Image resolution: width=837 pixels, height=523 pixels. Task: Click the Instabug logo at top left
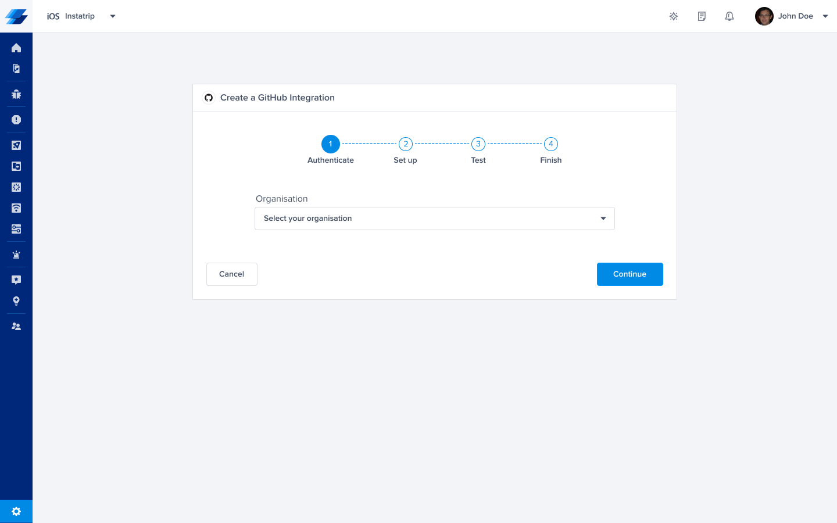16,16
